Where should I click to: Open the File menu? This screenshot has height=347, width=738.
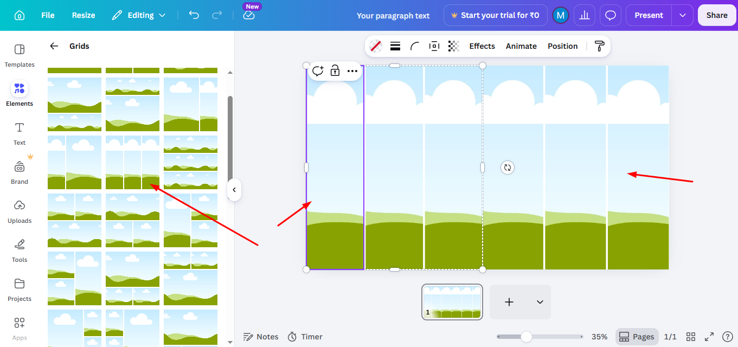pos(48,15)
